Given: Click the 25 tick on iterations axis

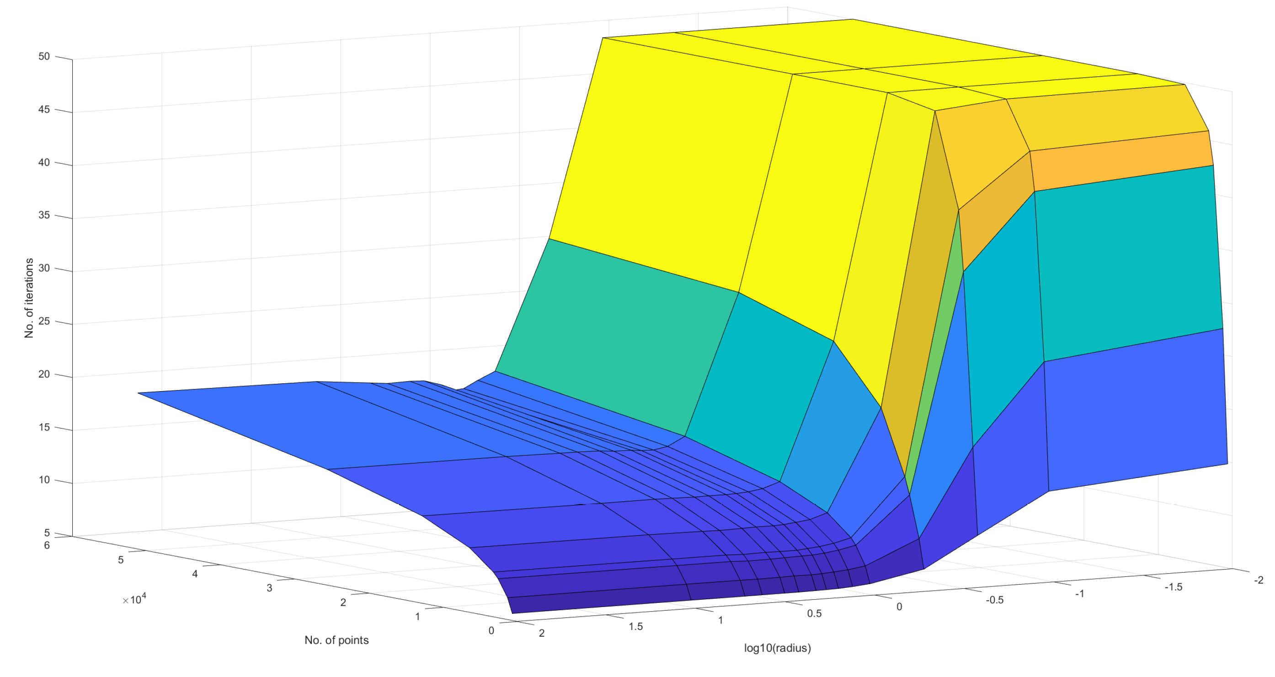Looking at the screenshot, I should (44, 322).
